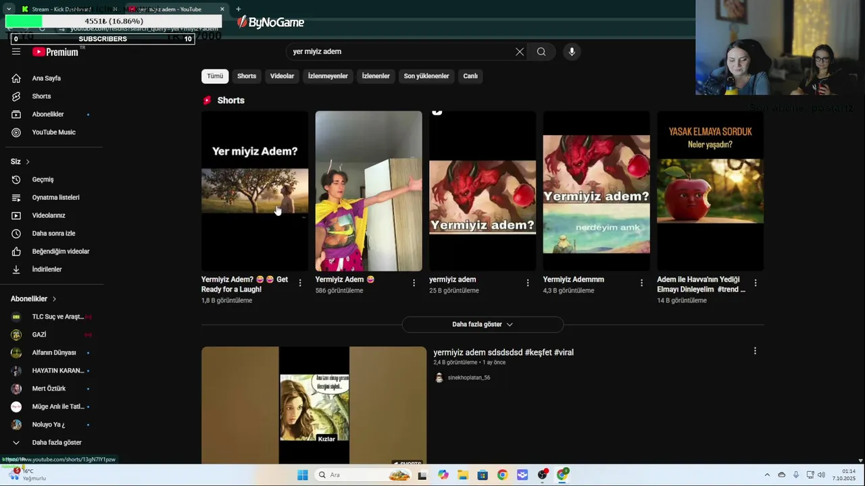Open the Geçmiş history icon
The height and width of the screenshot is (486, 865).
[x=16, y=180]
